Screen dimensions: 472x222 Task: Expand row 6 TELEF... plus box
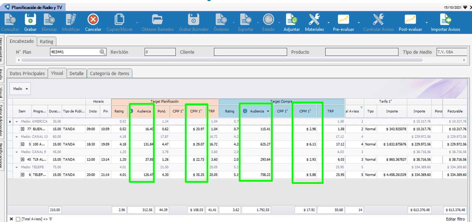(x=23, y=175)
